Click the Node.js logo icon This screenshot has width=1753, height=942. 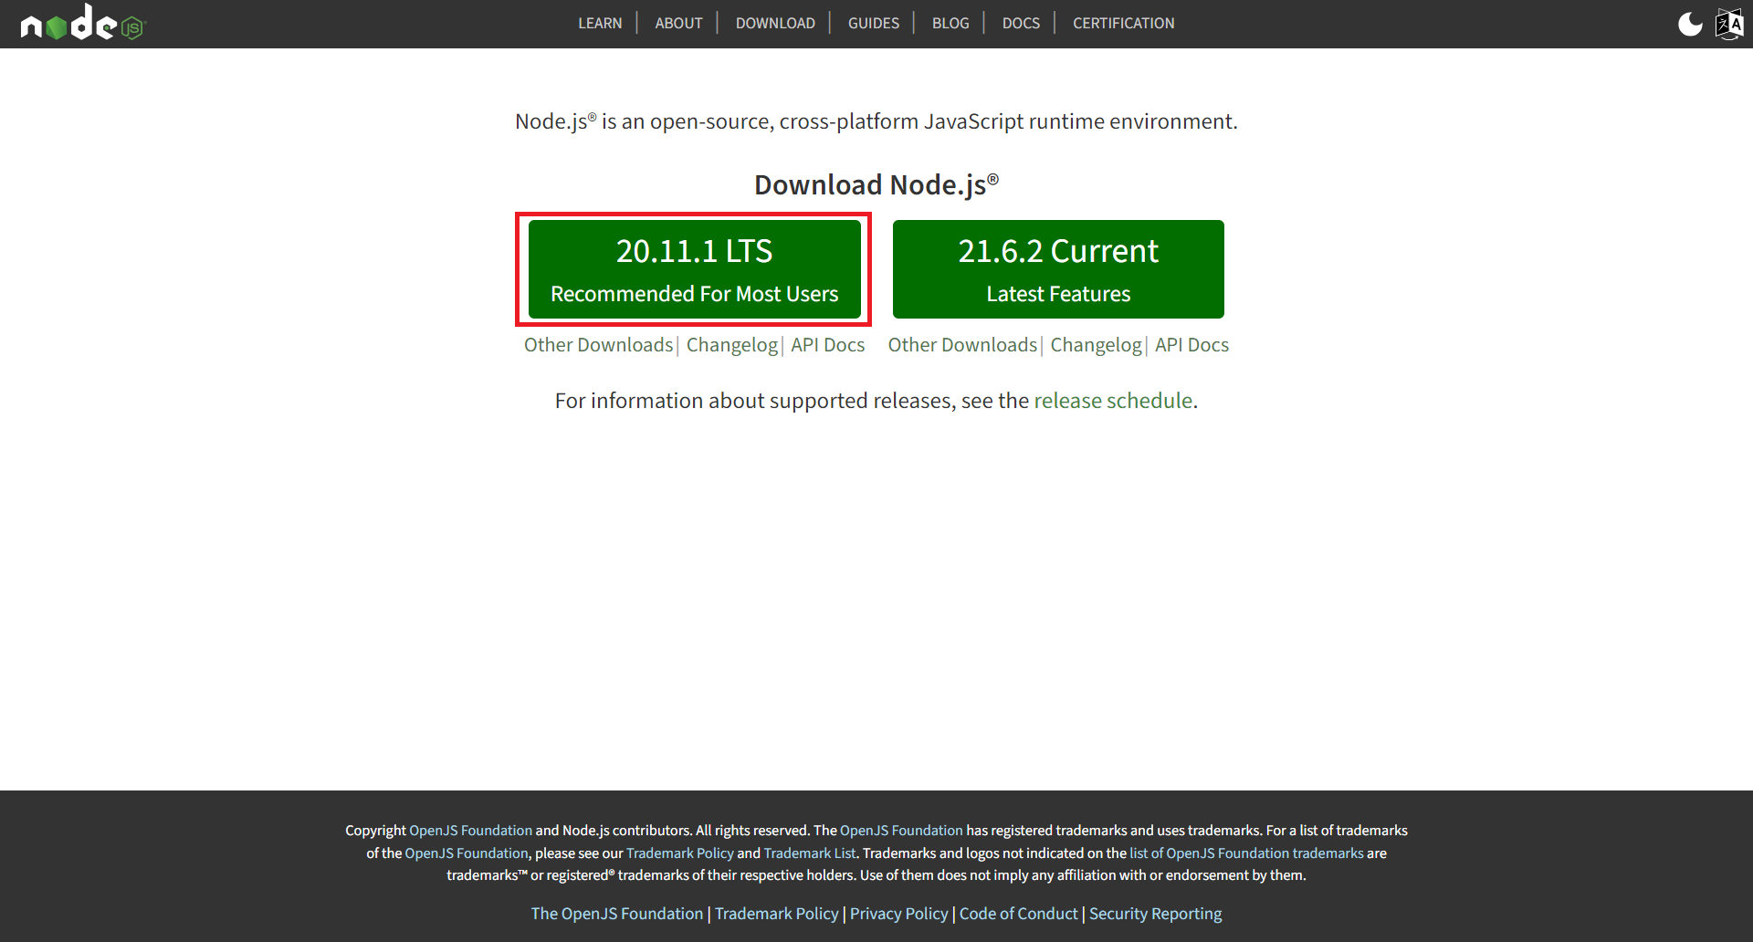pos(82,24)
